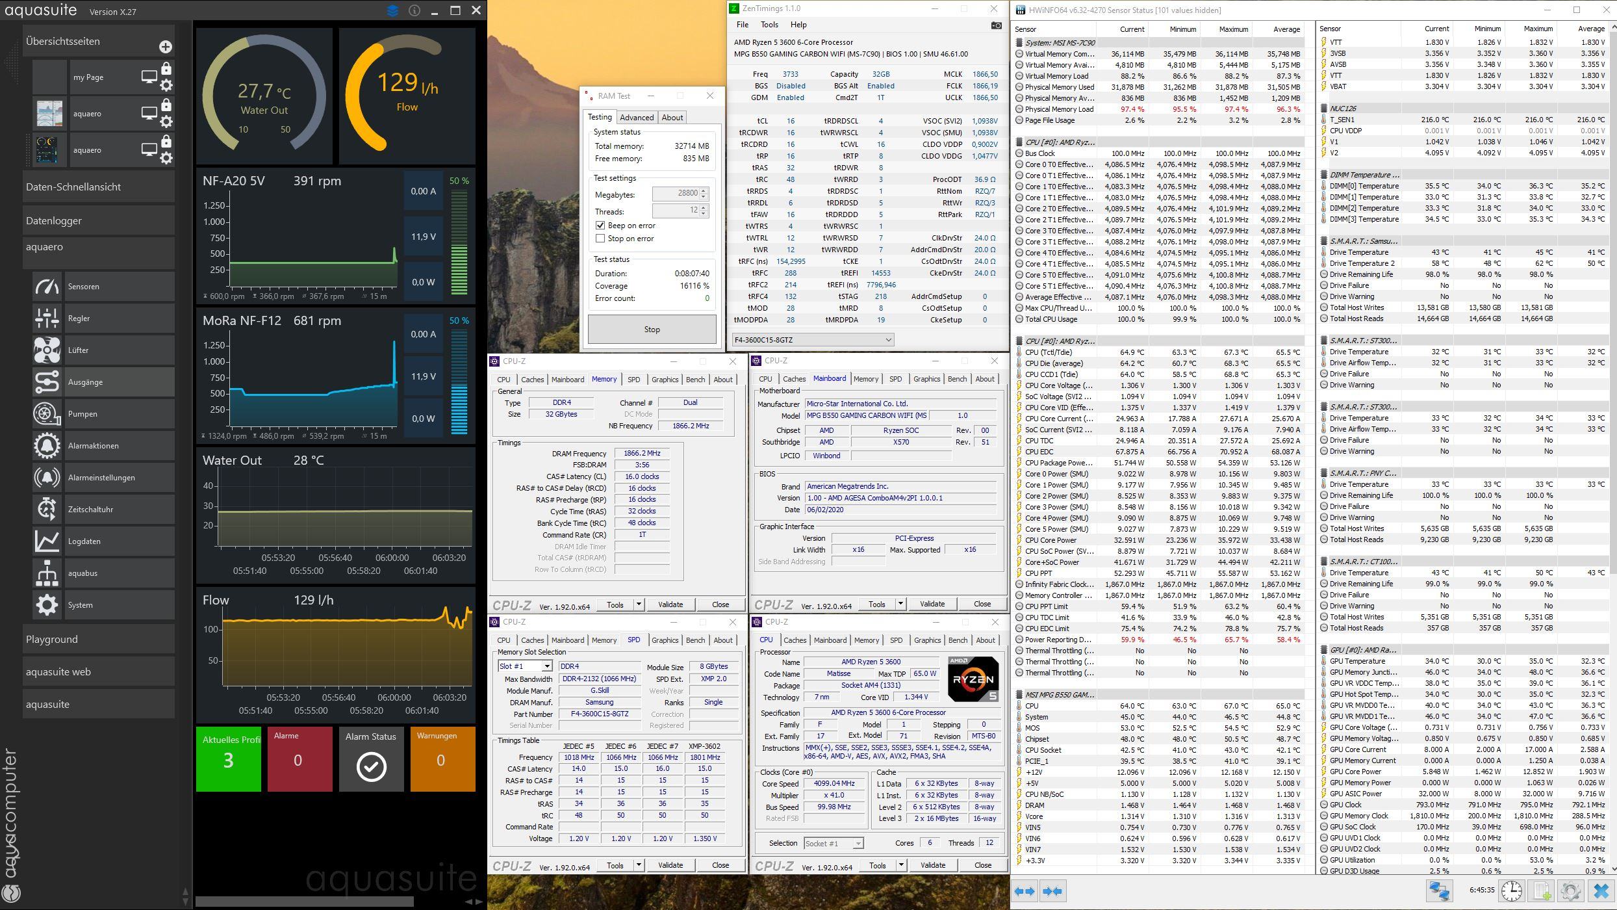The height and width of the screenshot is (910, 1617).
Task: Click HWiNFO blue X close sensors icon
Action: click(x=1601, y=890)
